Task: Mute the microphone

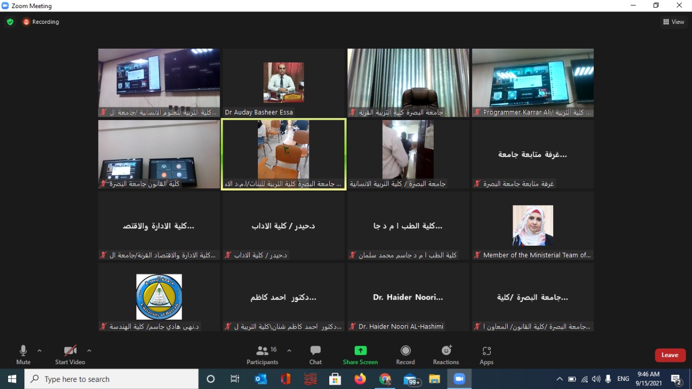Action: tap(23, 355)
